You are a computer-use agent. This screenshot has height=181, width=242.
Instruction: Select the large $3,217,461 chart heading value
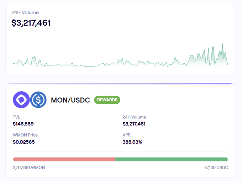pos(31,23)
